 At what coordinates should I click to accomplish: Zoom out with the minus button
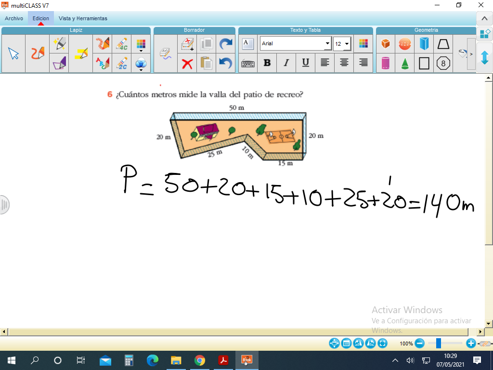pos(419,343)
